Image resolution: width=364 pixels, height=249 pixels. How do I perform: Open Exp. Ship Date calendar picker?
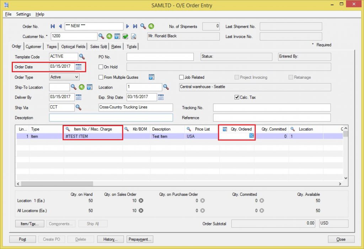pyautogui.click(x=161, y=97)
